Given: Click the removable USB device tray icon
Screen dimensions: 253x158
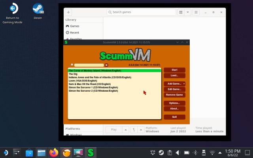Looking at the screenshot, I should coord(204,152).
